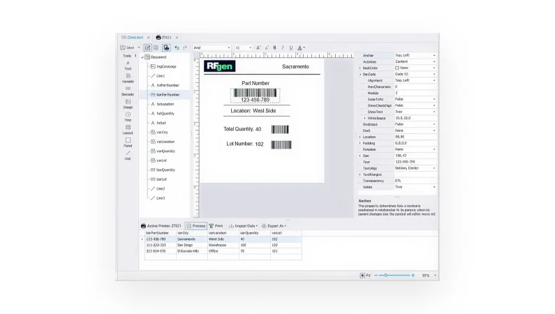Screen dimensions: 555x314
Task: Toggle bold formatting
Action: pyautogui.click(x=274, y=47)
